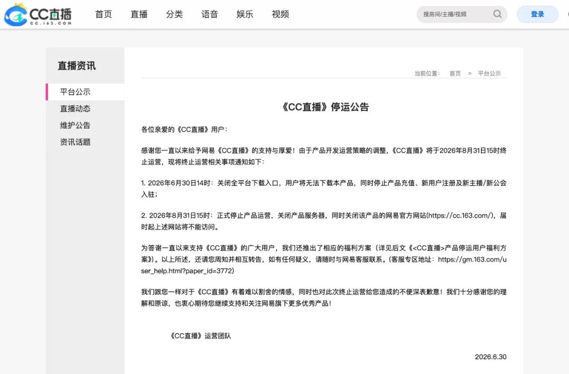This screenshot has height=374, width=569.
Task: Click the 登录 button
Action: (537, 14)
